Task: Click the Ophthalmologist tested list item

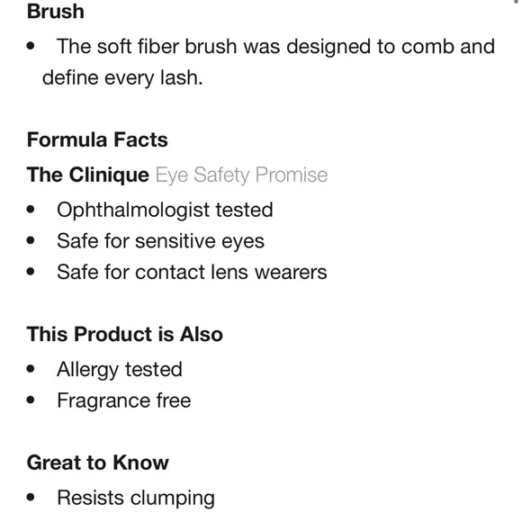Action: click(x=165, y=210)
